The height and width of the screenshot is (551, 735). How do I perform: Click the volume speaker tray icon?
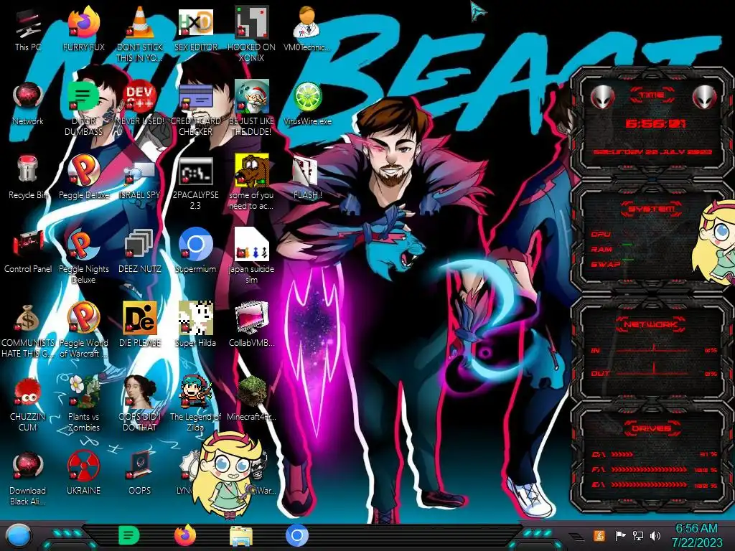tap(655, 535)
